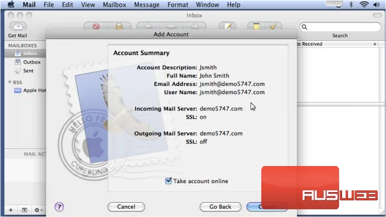386x217 pixels.
Task: Click the toolbar toggle pill in the title bar
Action: coord(377,15)
